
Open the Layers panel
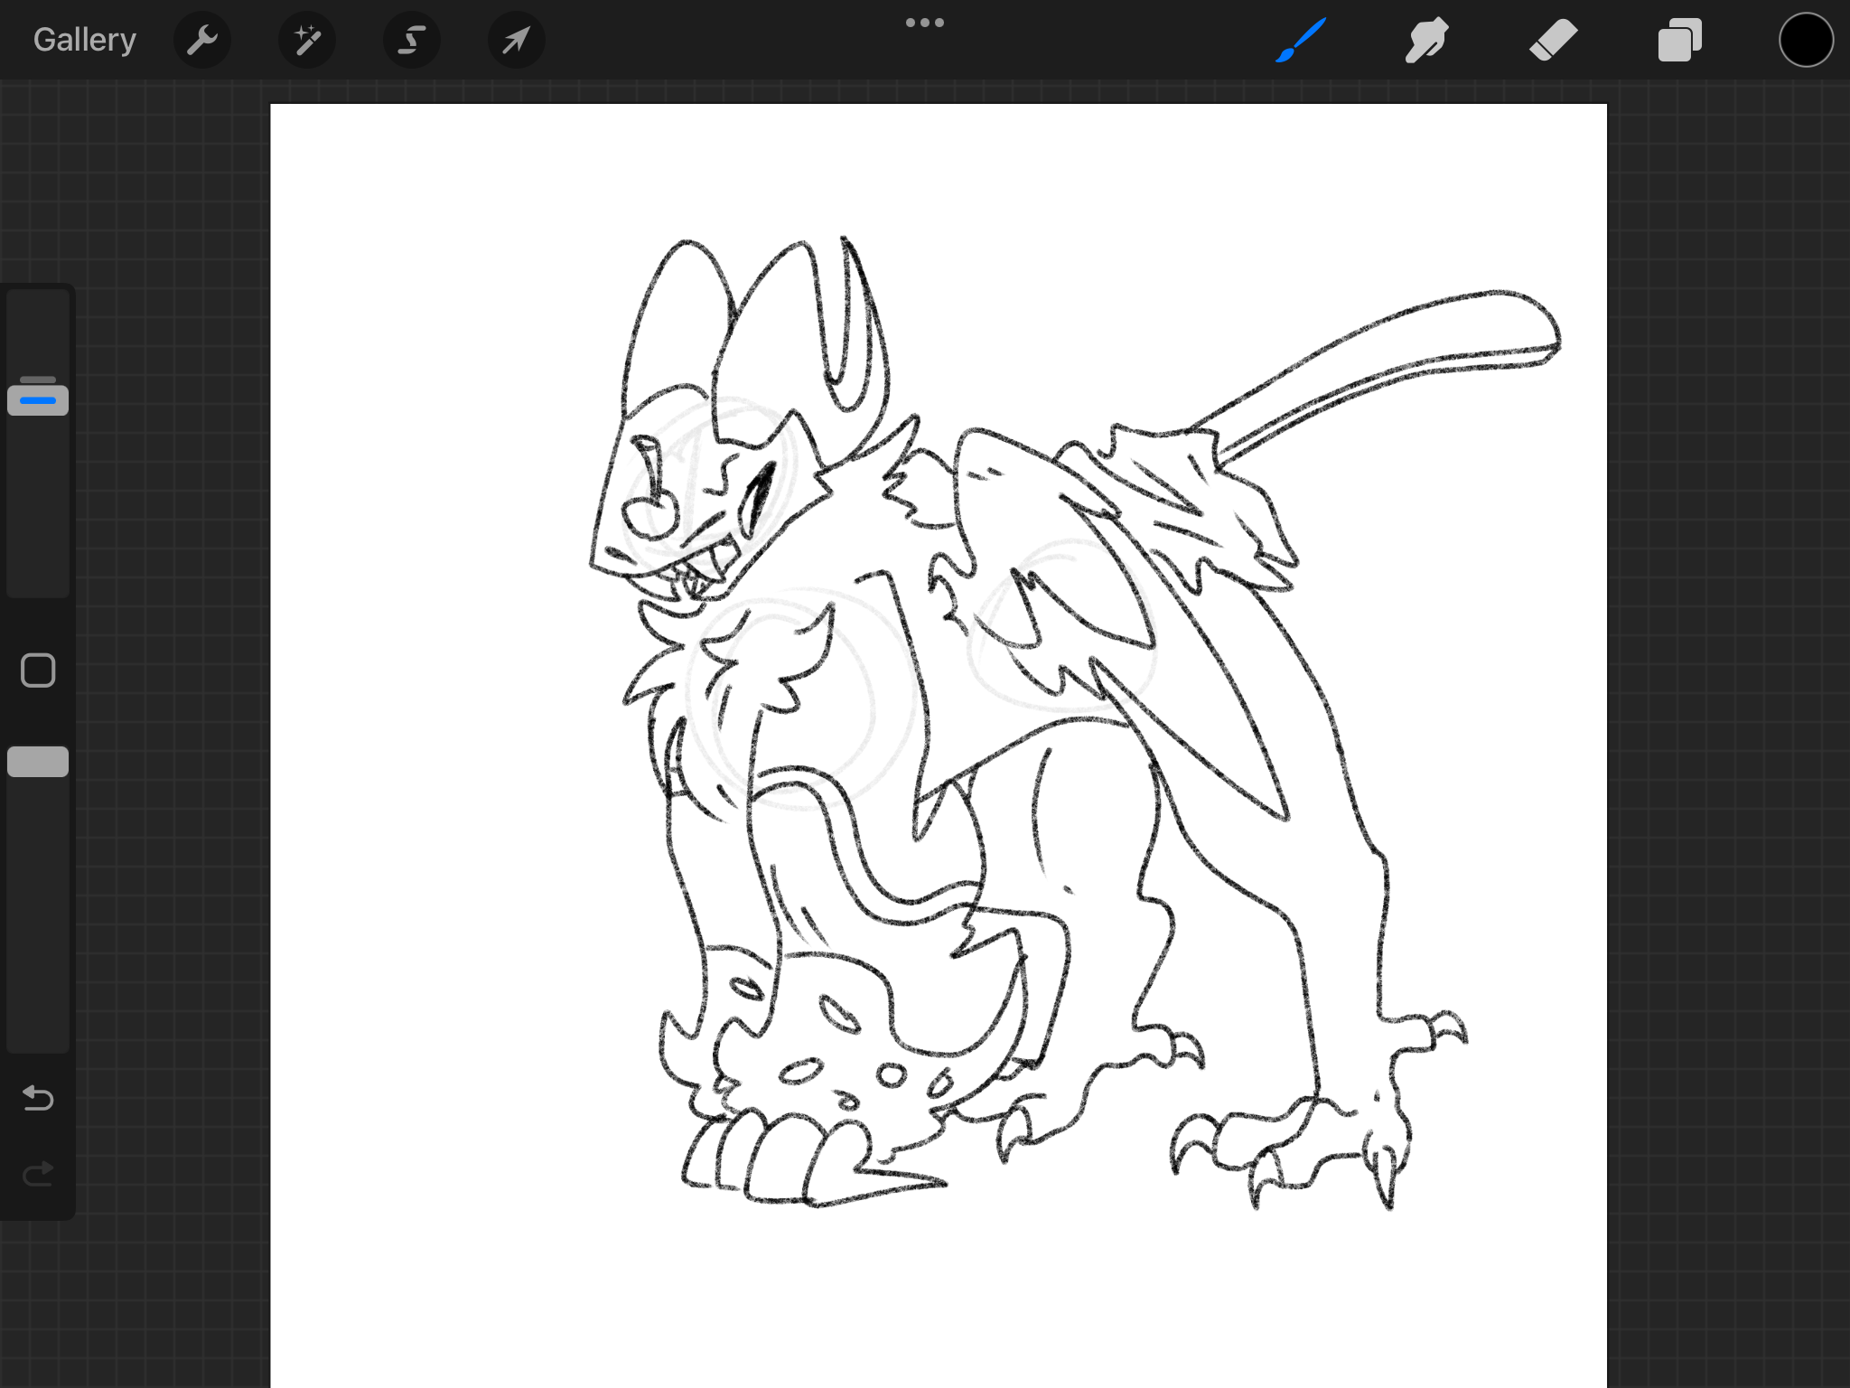[1679, 40]
